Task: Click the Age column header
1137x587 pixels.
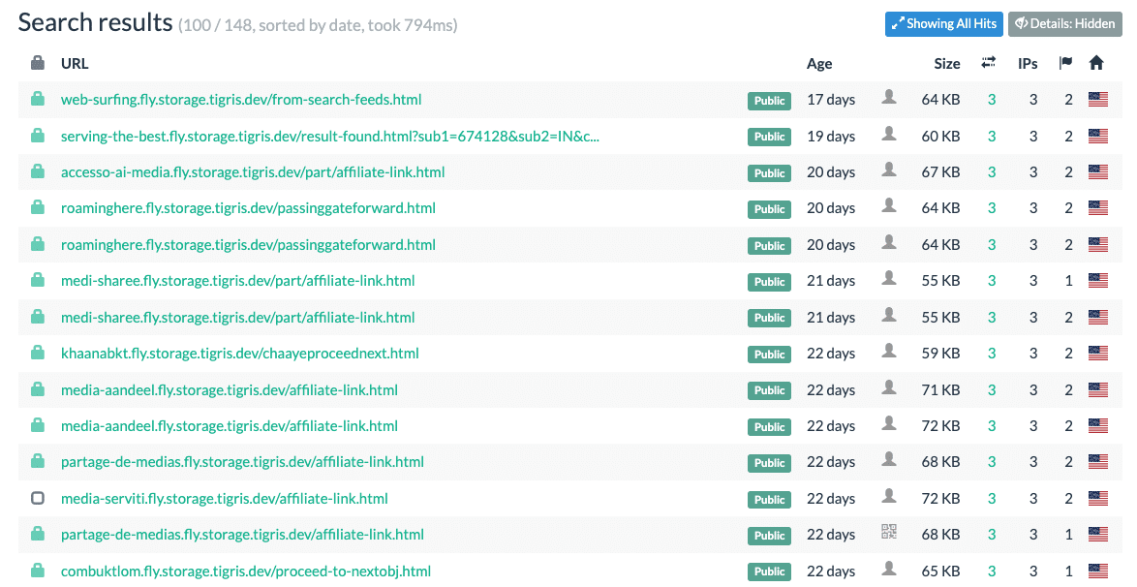Action: tap(819, 64)
